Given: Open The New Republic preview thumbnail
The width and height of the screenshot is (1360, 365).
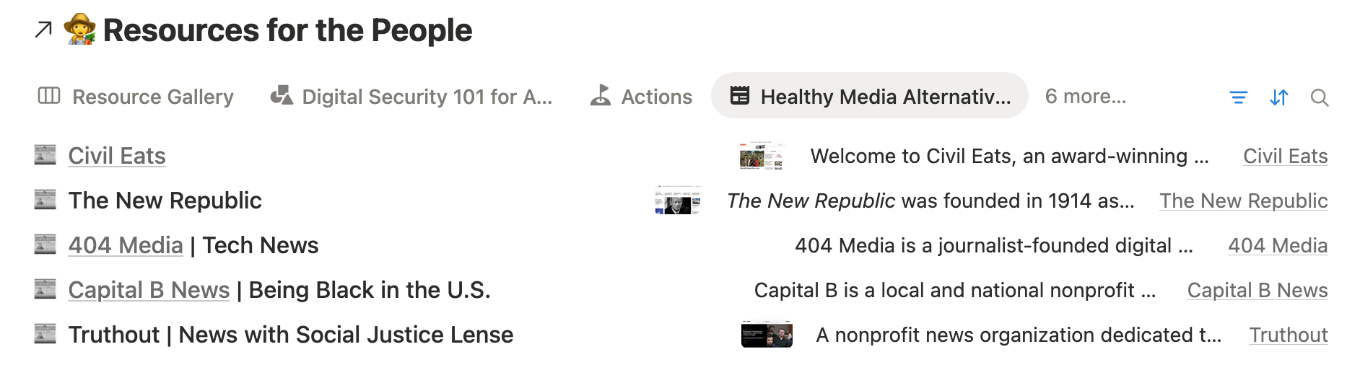Looking at the screenshot, I should pos(677,201).
